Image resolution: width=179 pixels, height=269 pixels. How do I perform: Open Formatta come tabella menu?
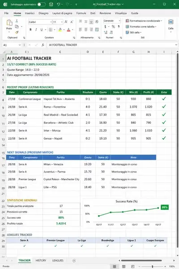coord(141,26)
